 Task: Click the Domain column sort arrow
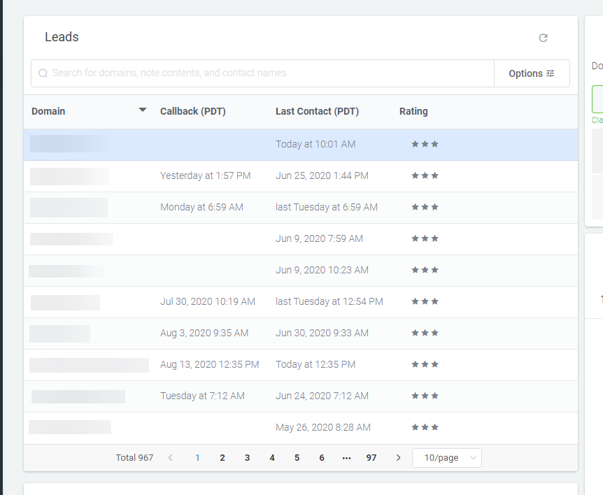(142, 110)
